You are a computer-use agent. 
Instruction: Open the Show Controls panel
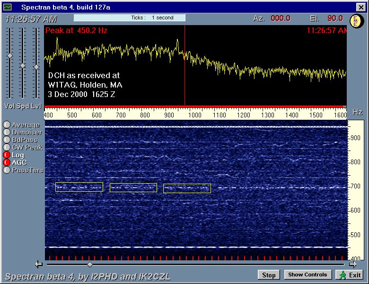(x=307, y=275)
